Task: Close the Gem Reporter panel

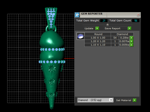Action: click(x=138, y=15)
